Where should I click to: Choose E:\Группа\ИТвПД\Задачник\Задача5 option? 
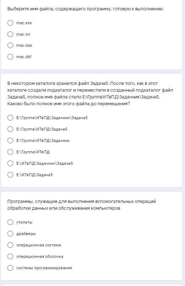coord(10,118)
